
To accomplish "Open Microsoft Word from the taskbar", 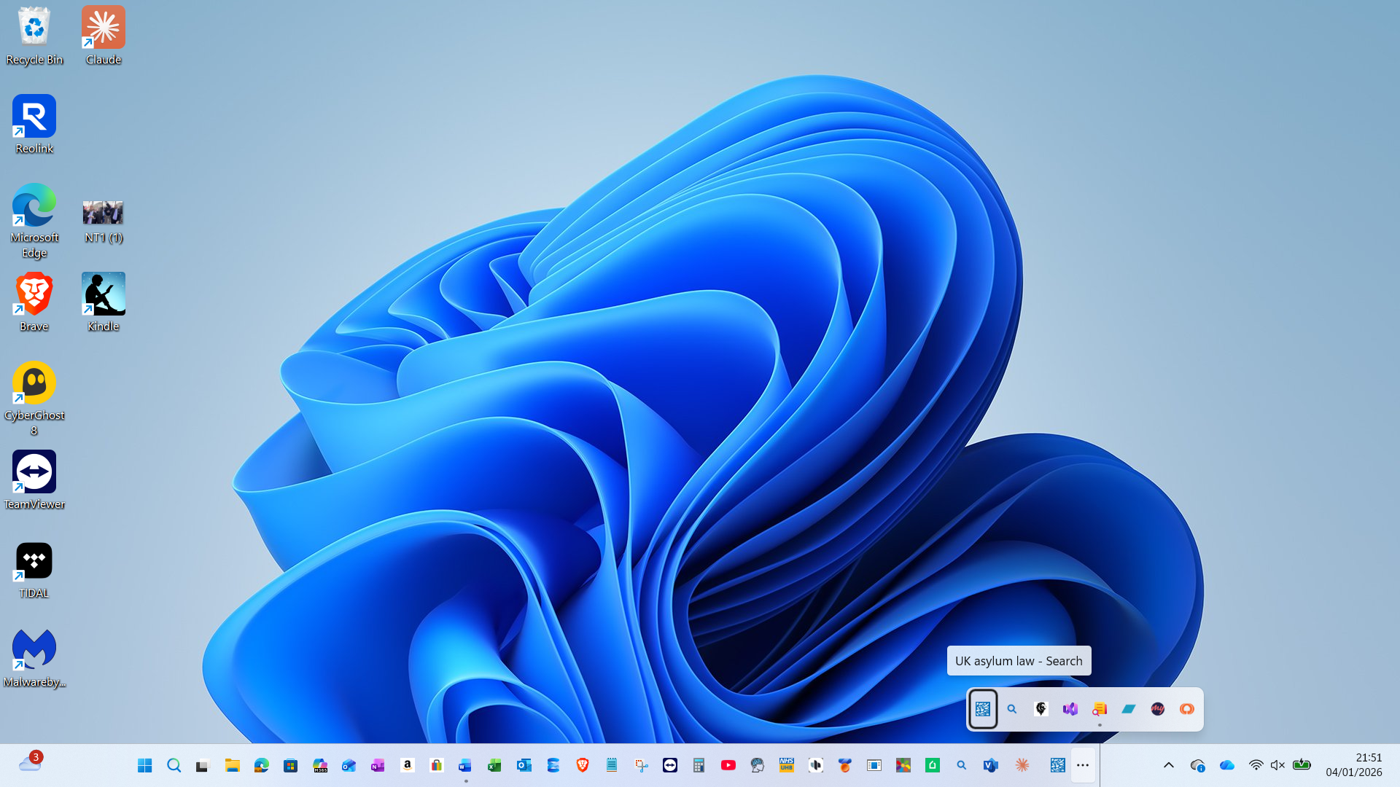I will click(x=465, y=765).
